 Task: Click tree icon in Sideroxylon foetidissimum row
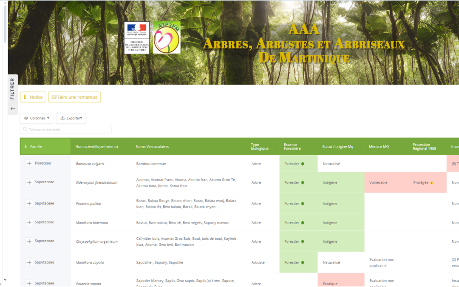pos(303,182)
